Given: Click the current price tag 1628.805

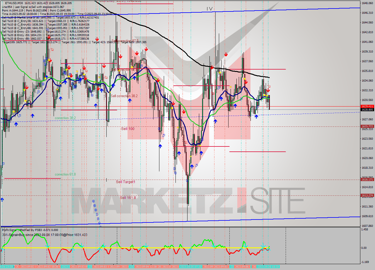Looking at the screenshot, I should 367,109.
